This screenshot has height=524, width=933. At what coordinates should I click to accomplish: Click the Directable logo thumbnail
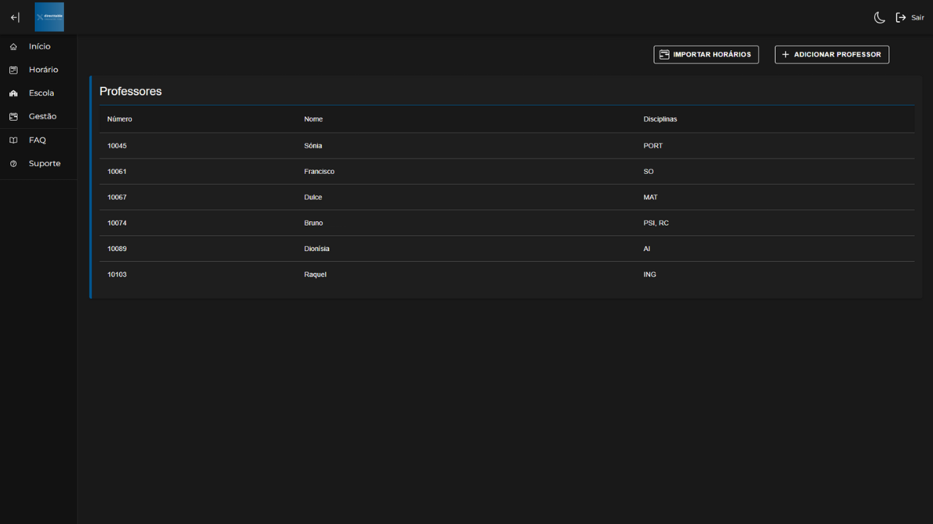tap(50, 17)
